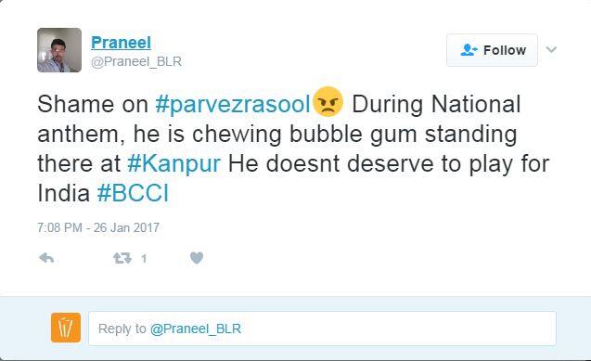Image resolution: width=591 pixels, height=361 pixels.
Task: Retweet using the retweet arrows icon
Action: pyautogui.click(x=122, y=258)
